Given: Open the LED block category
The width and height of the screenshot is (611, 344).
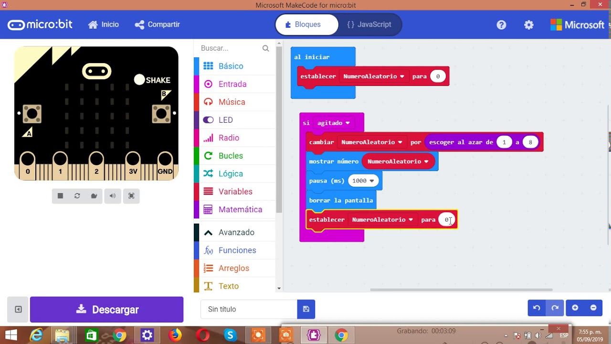Looking at the screenshot, I should click(234, 120).
